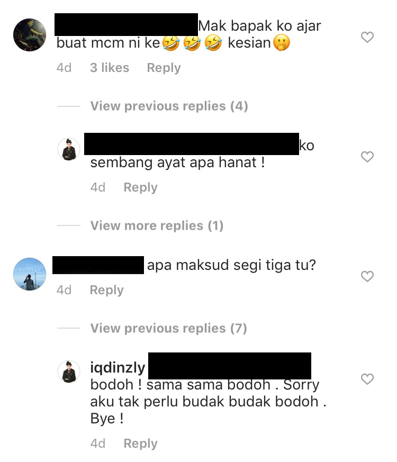Open the redacted username on first comment

pos(126,25)
